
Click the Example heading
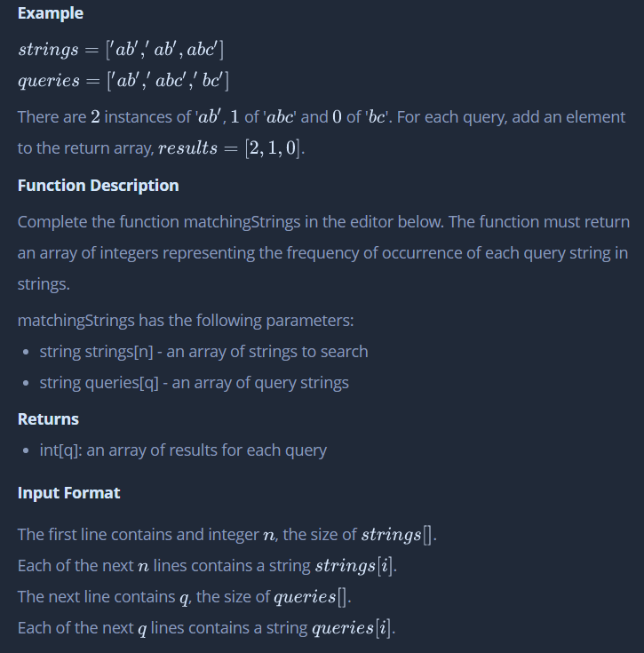tap(51, 13)
